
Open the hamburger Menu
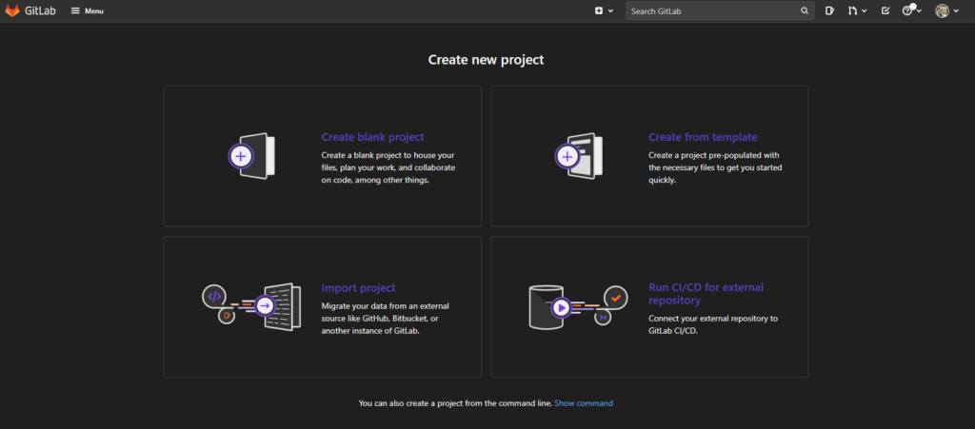point(88,11)
